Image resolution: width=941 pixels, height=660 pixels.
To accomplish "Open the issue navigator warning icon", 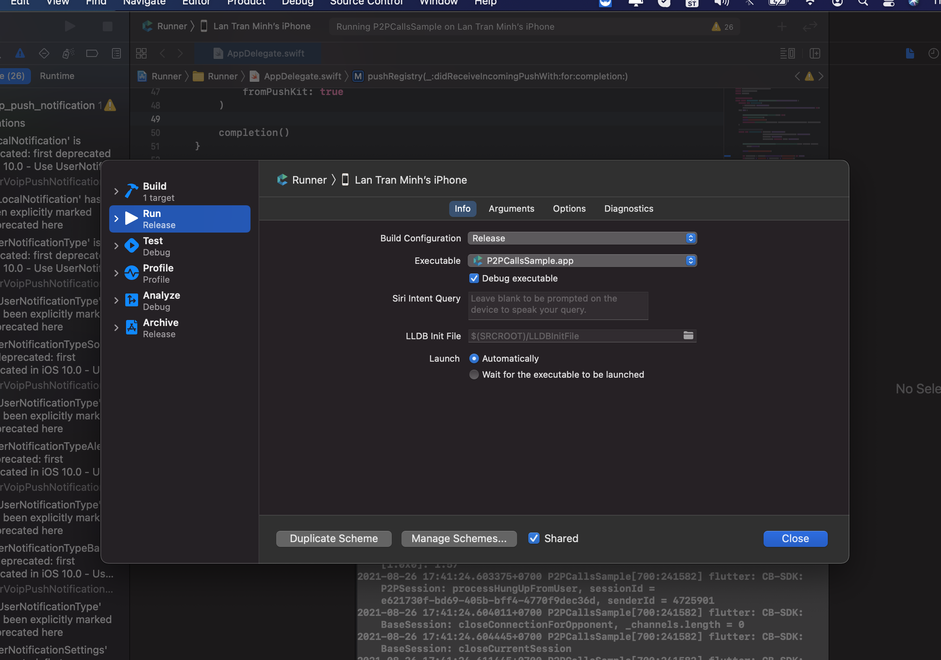I will [x=20, y=53].
